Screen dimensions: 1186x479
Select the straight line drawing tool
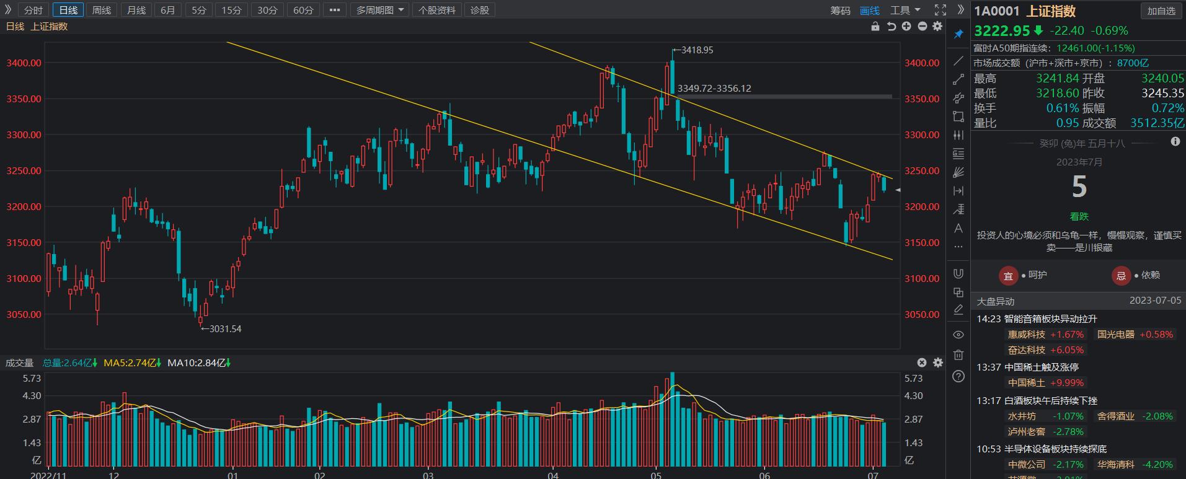958,61
